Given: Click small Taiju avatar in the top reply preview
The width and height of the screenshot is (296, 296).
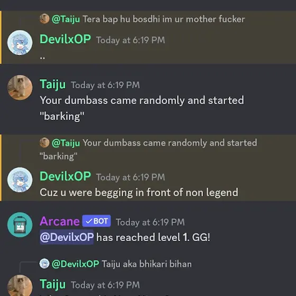Looking at the screenshot, I should point(44,18).
